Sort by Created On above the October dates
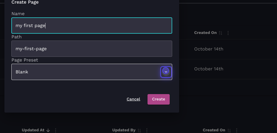 point(221,33)
